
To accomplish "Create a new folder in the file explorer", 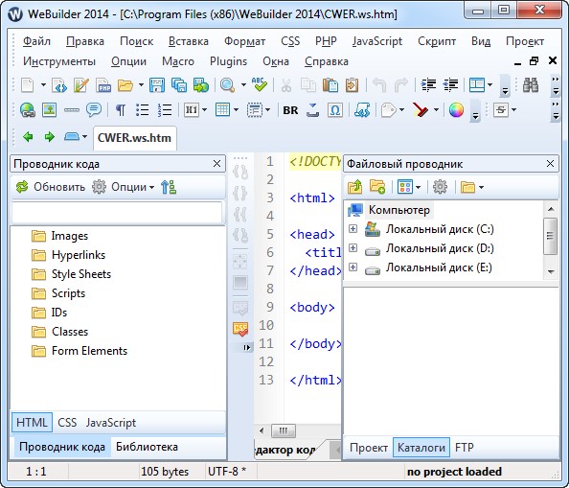I will [377, 187].
